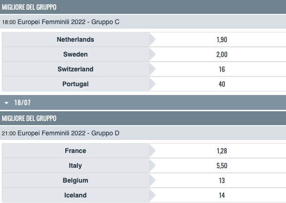286x203 pixels.
Task: Select Sweden odds 2,00
Action: point(221,55)
